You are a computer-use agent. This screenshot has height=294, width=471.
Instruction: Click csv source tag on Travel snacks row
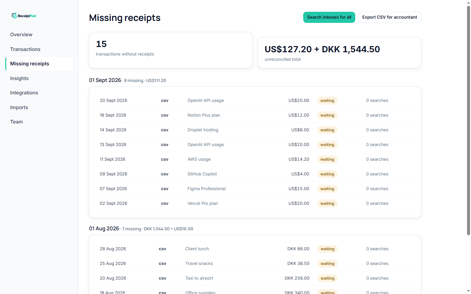coord(163,264)
